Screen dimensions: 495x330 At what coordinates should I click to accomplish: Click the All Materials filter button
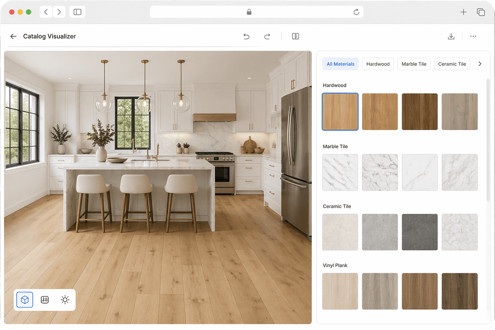pyautogui.click(x=340, y=64)
